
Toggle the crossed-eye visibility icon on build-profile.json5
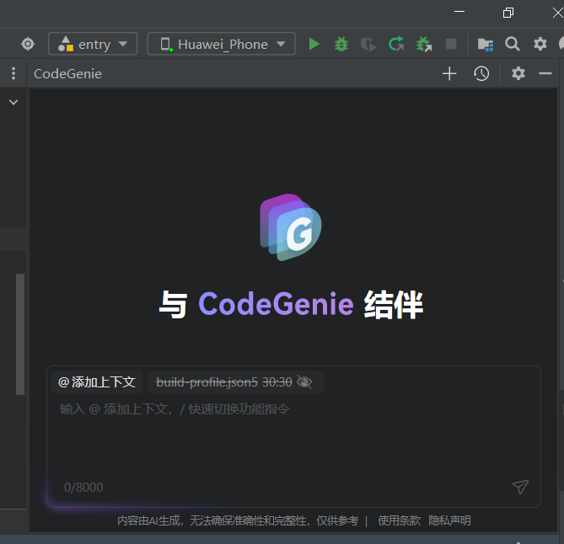[304, 382]
